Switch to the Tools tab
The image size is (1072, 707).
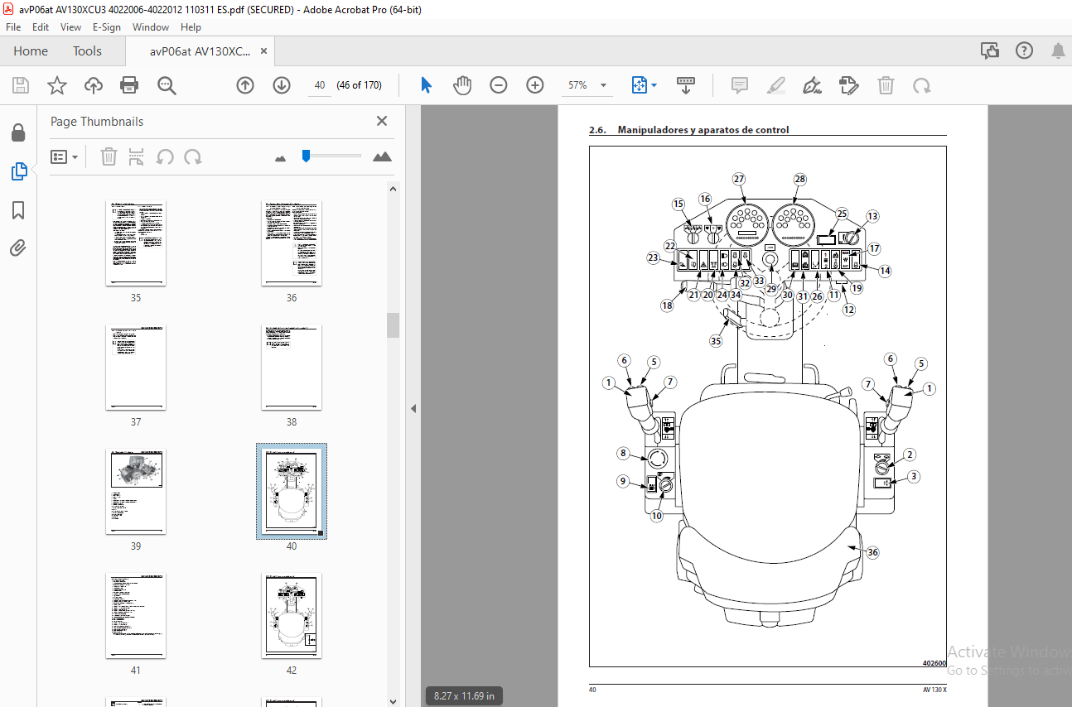pyautogui.click(x=87, y=51)
